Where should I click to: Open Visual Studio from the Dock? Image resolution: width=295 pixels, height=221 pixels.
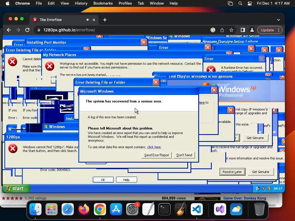tap(220, 209)
